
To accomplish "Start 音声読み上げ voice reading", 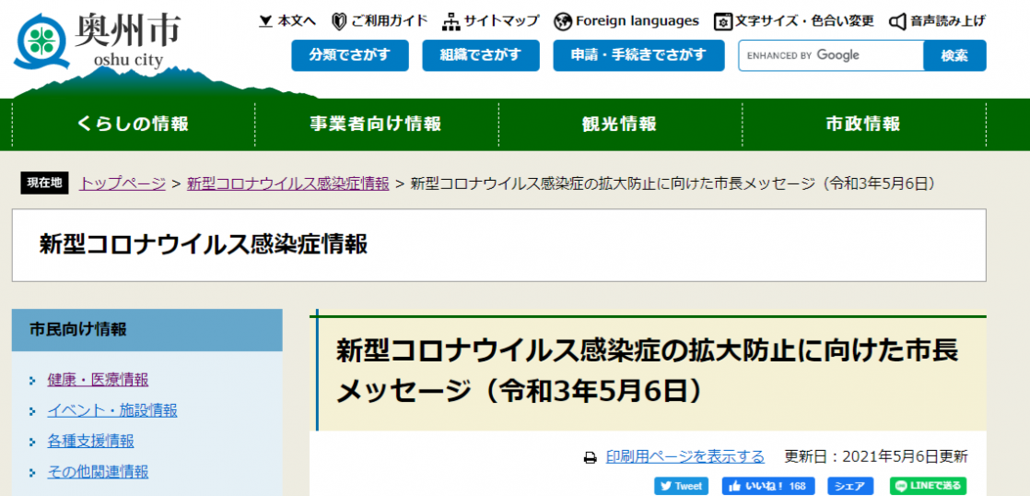I will (937, 21).
